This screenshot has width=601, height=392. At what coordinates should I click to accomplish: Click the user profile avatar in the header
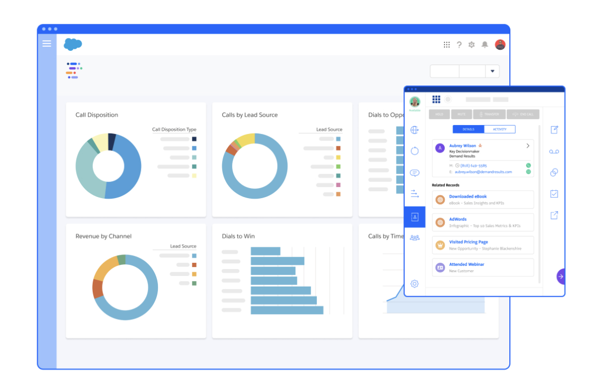[500, 44]
